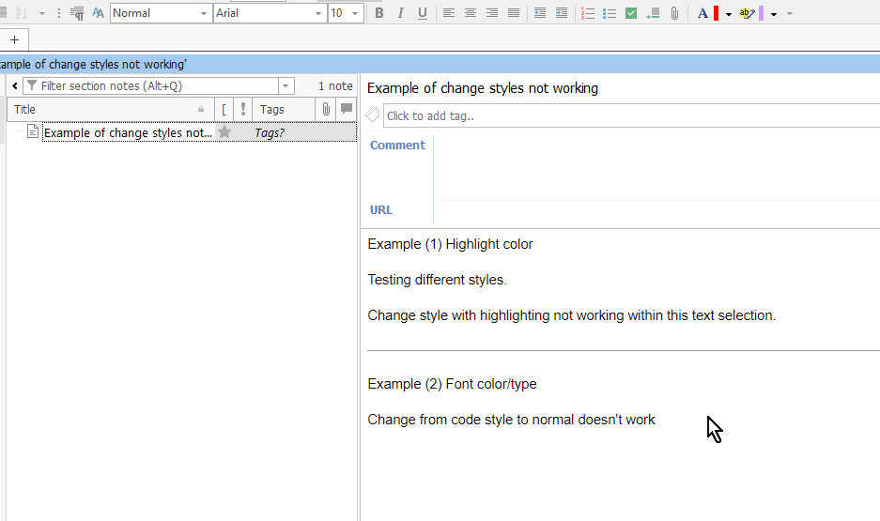
Task: Click the note page icon in list
Action: click(33, 131)
